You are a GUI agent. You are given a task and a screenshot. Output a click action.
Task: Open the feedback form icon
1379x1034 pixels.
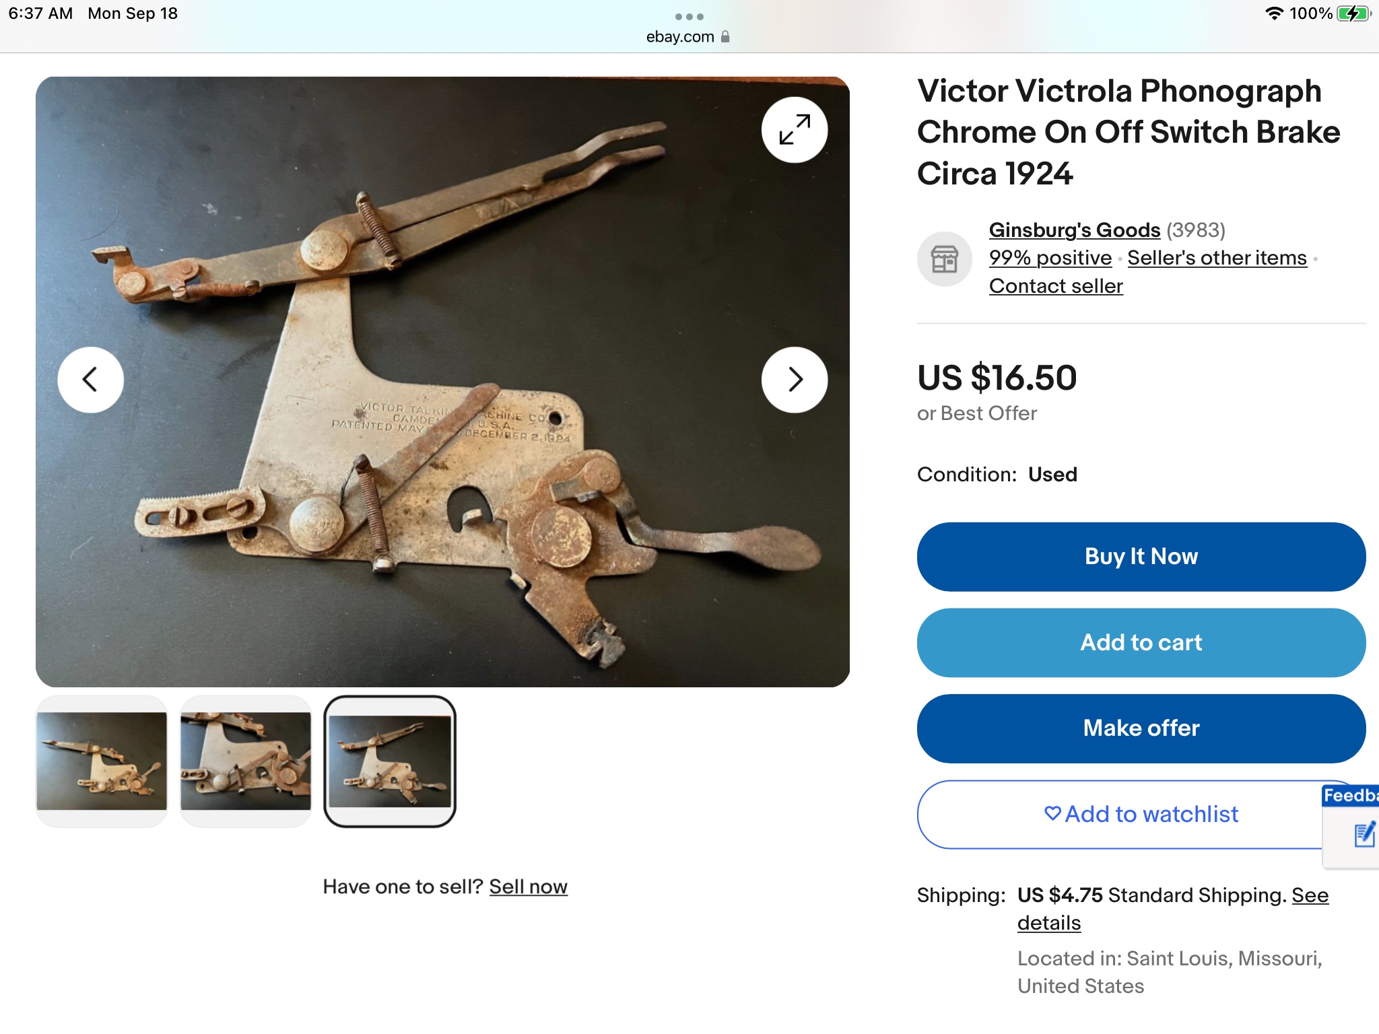coord(1364,835)
